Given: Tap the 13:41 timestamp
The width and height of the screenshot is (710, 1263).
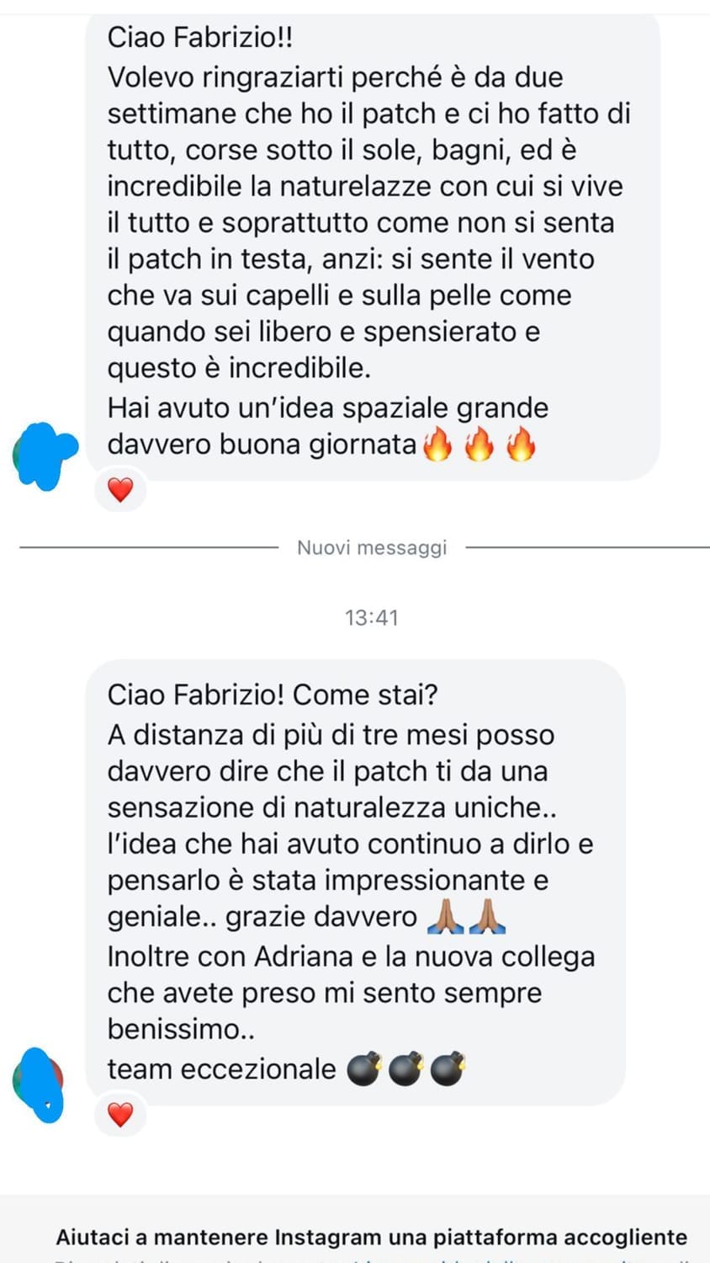Looking at the screenshot, I should [372, 617].
